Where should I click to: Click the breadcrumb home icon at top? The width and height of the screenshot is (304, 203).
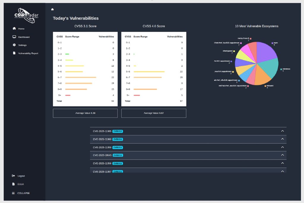[53, 9]
